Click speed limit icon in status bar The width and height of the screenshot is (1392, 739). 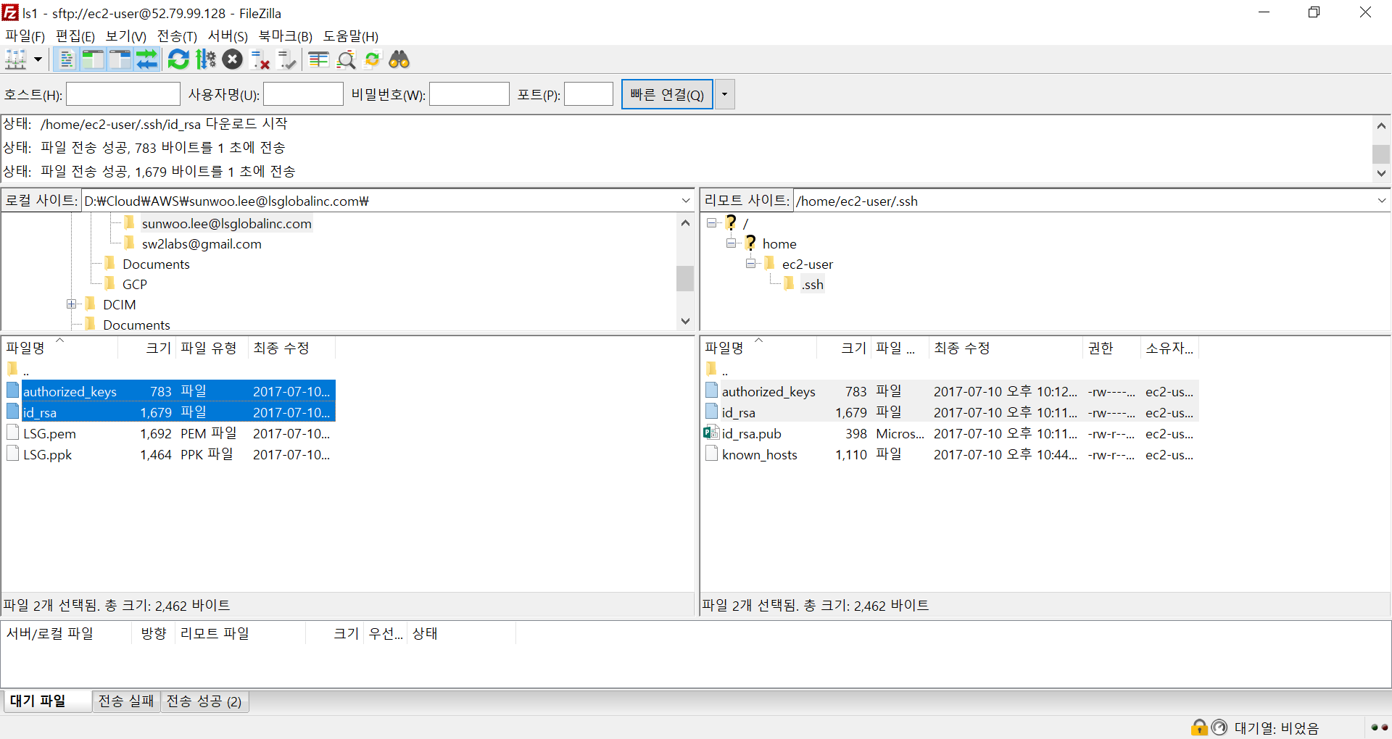(x=1219, y=727)
